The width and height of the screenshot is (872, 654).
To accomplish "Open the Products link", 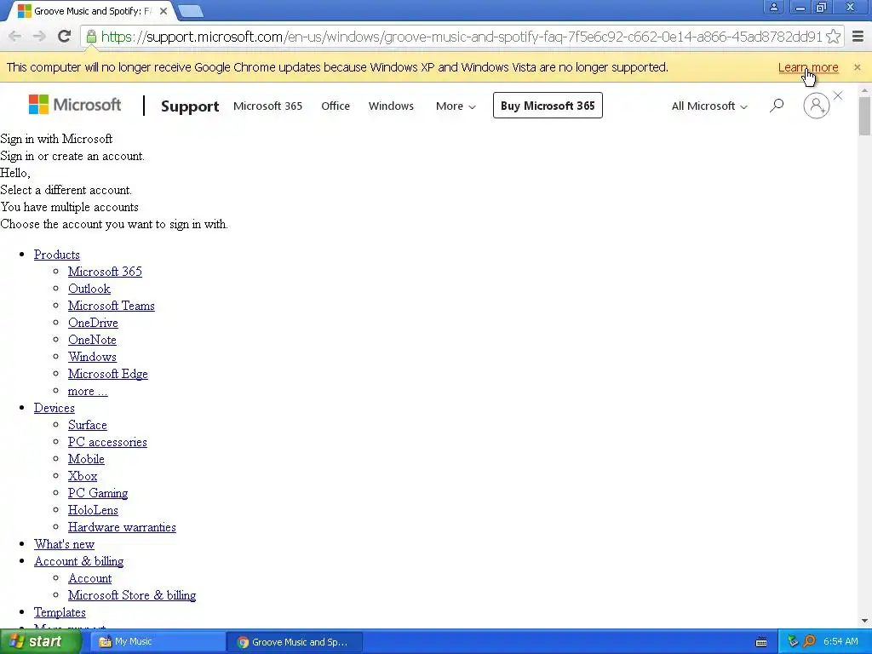I will click(57, 255).
